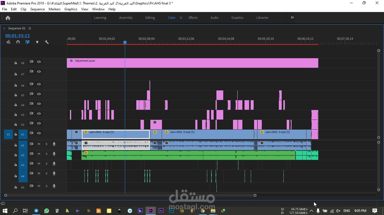384x215 pixels.
Task: Switch to Learning workspace tab
Action: click(x=100, y=18)
